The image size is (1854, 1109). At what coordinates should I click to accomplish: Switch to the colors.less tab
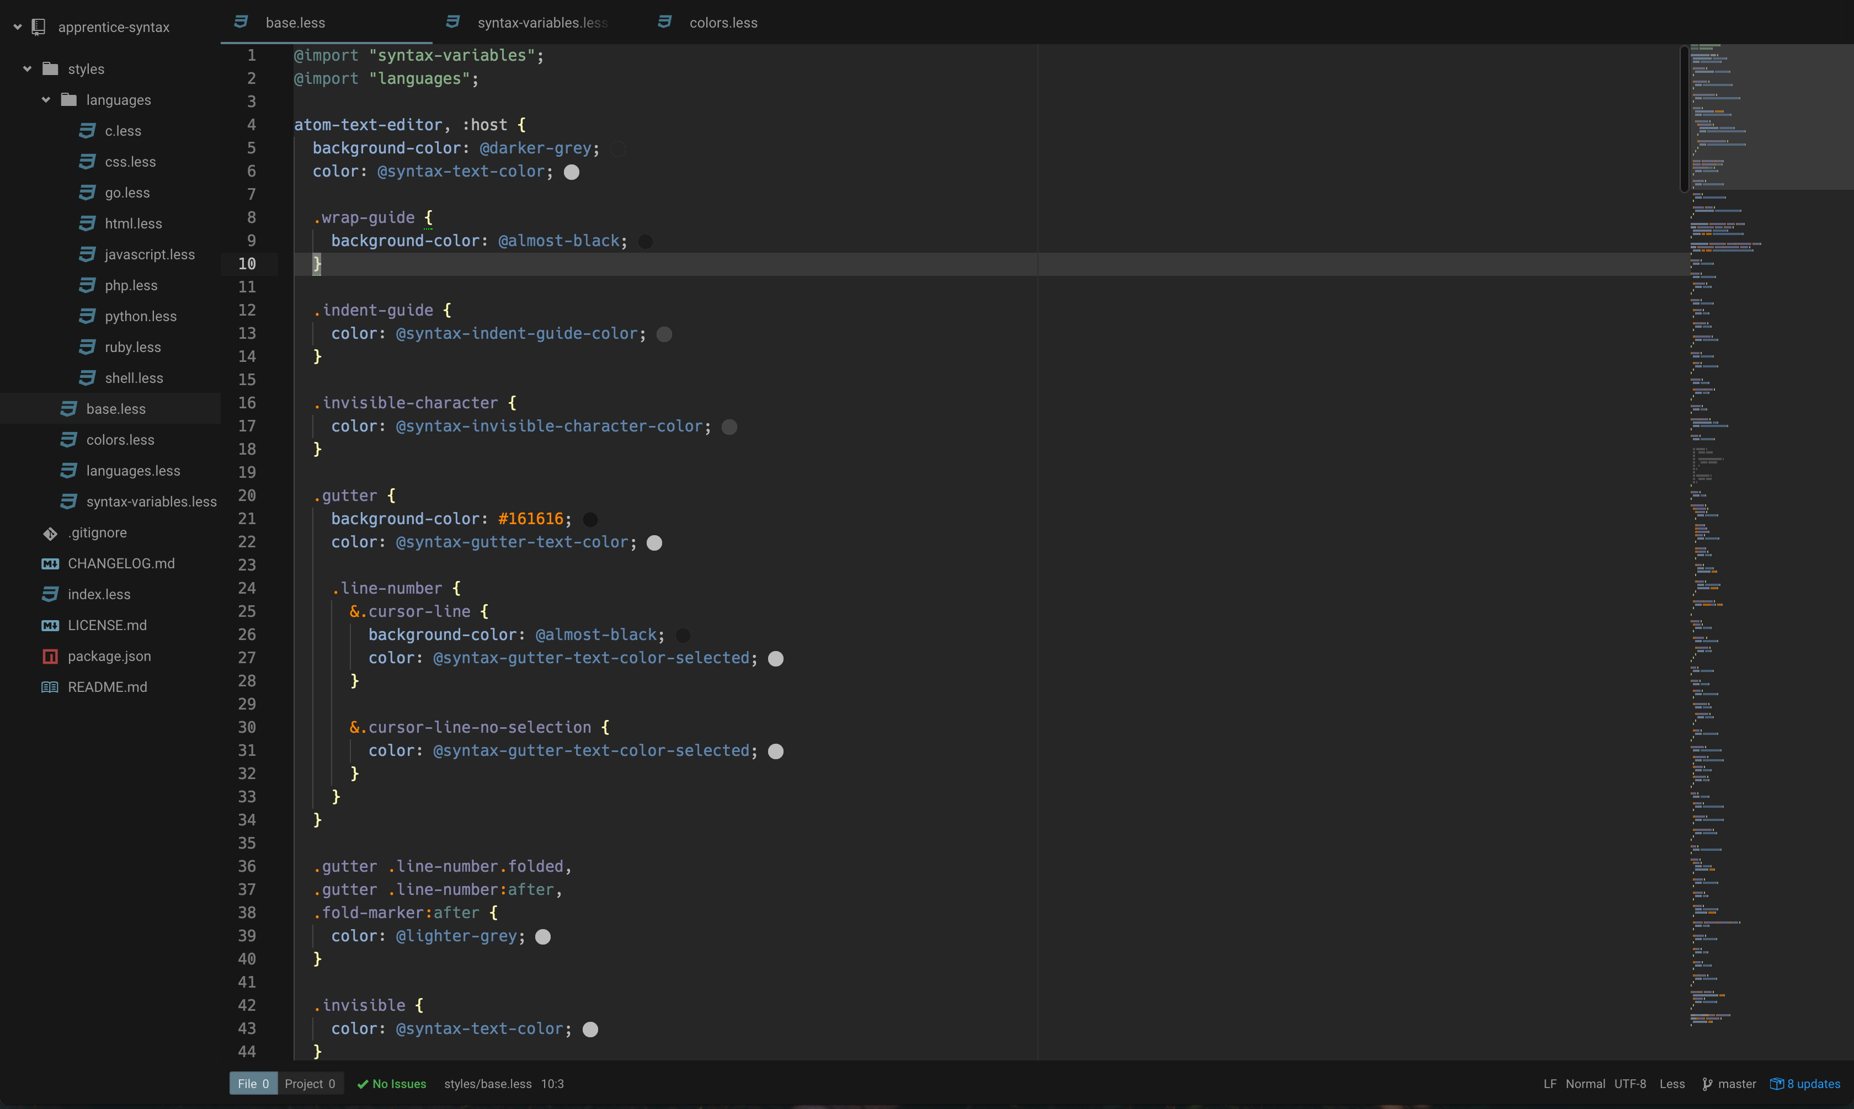click(723, 23)
